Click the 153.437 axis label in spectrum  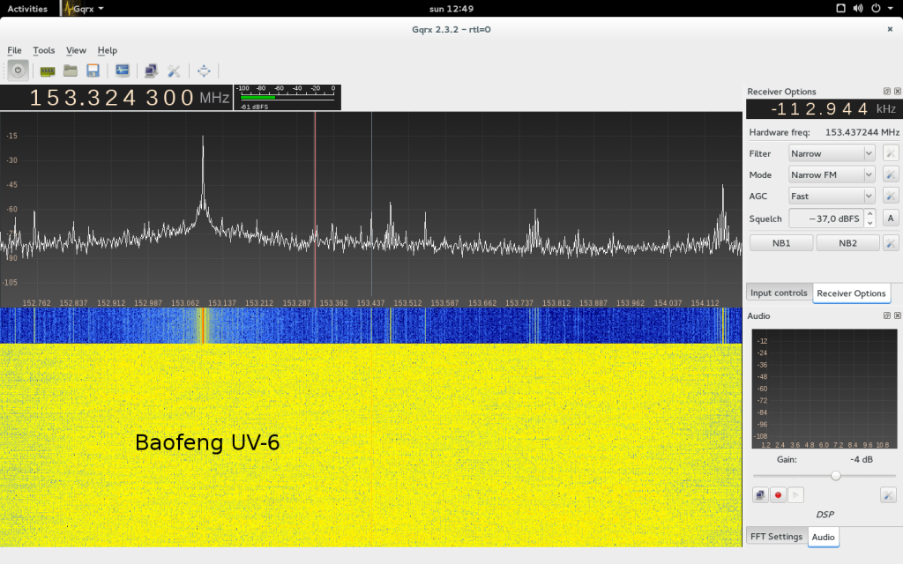[x=371, y=303]
